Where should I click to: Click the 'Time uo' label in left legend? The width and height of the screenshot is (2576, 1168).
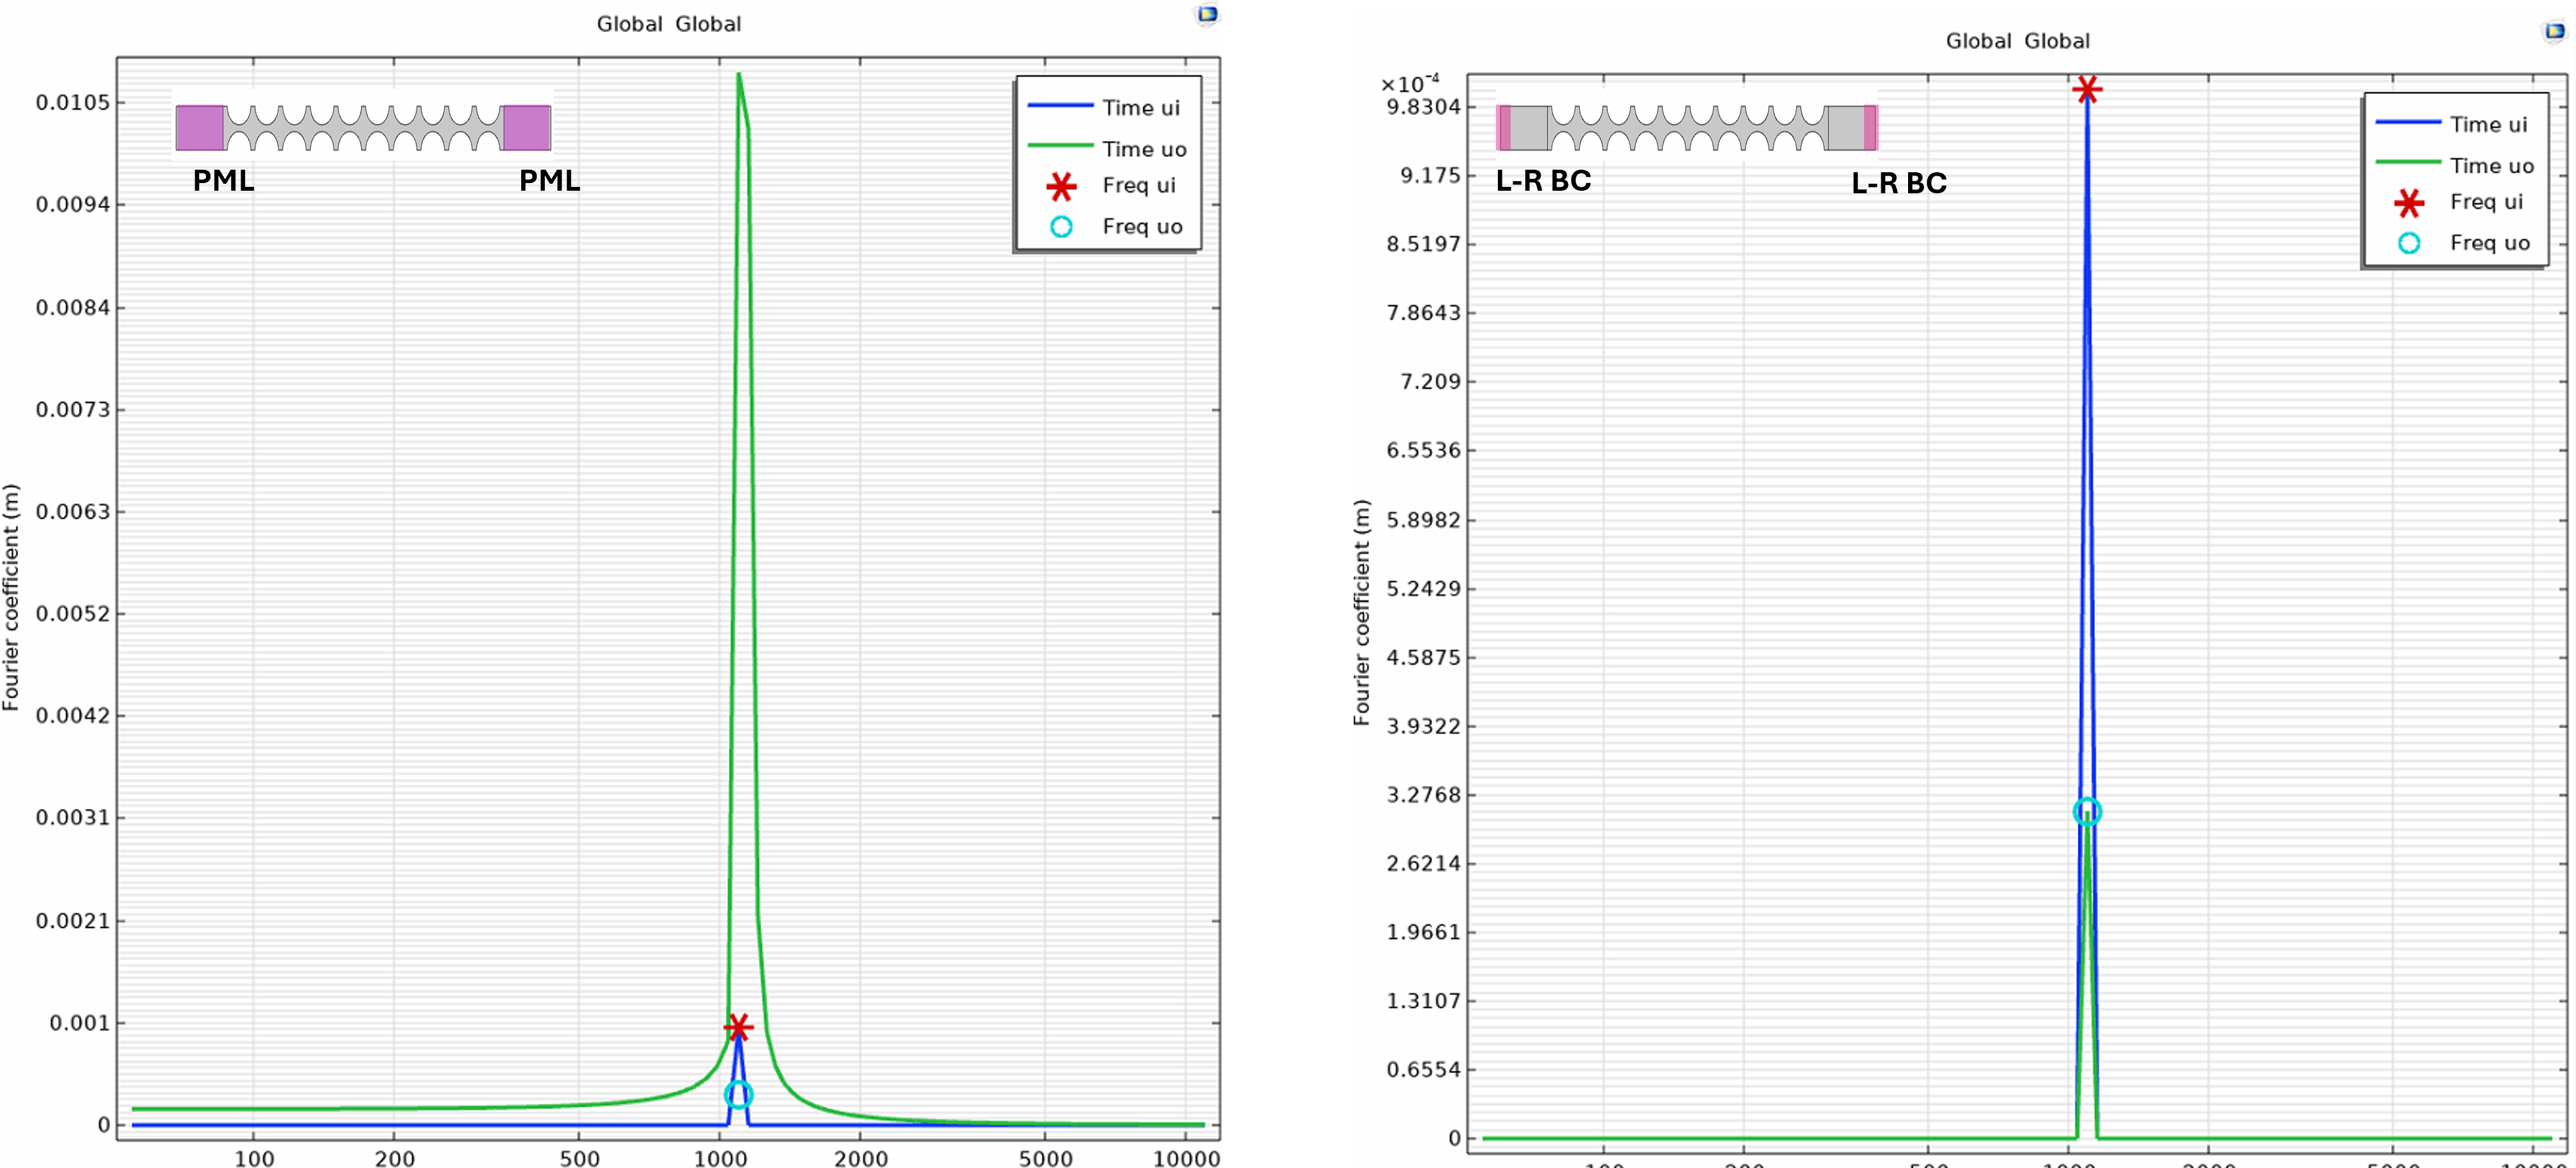click(x=1144, y=149)
